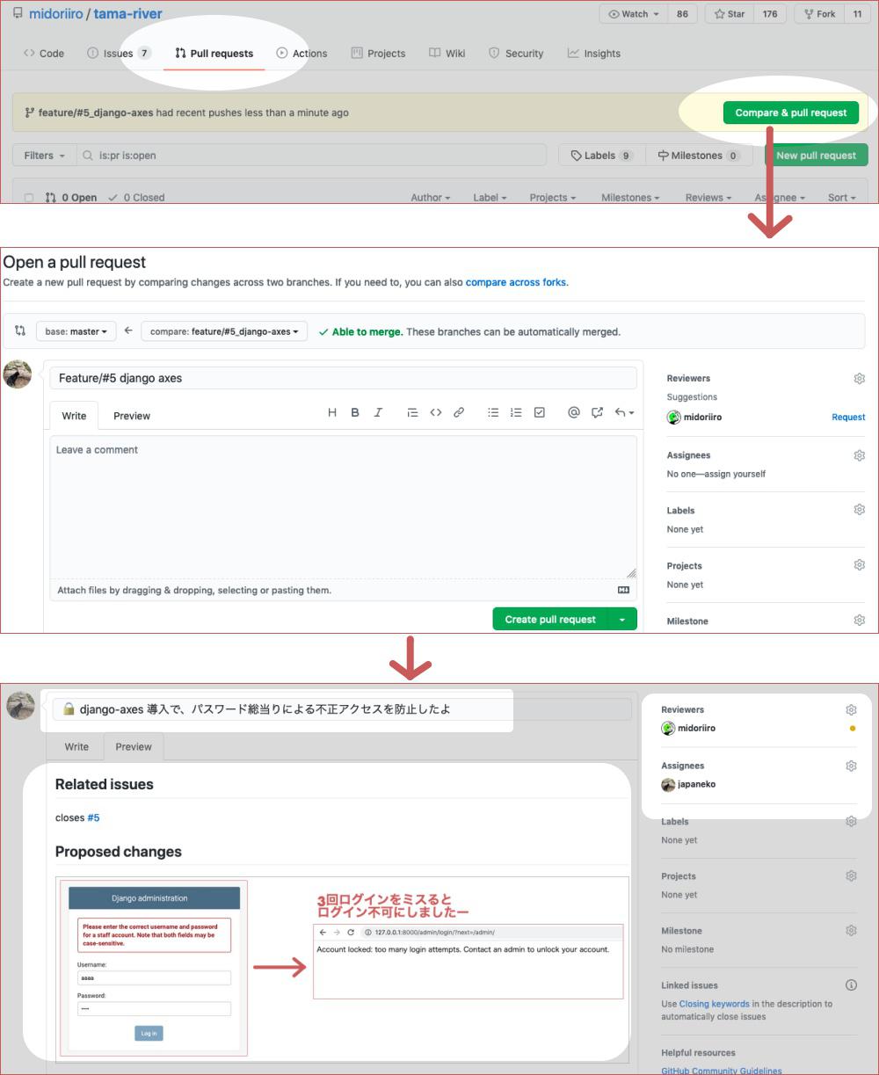Viewport: 879px width, 1075px height.
Task: Select Write tab above the Related issues preview
Action: [76, 747]
